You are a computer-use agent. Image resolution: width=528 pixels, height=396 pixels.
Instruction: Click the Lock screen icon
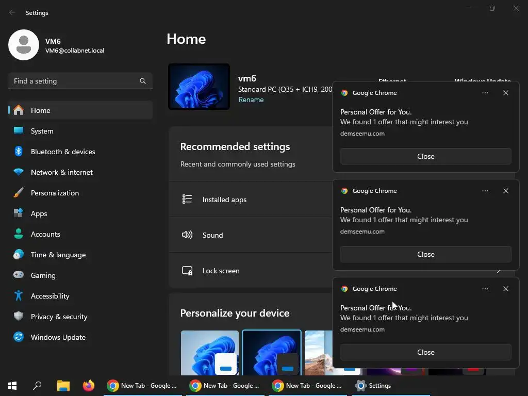click(187, 271)
